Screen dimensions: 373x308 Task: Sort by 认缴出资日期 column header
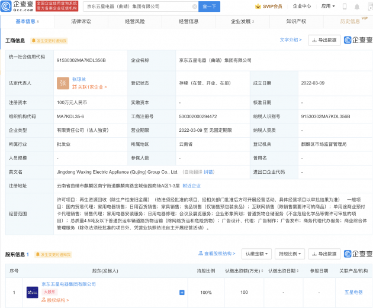click(x=284, y=271)
